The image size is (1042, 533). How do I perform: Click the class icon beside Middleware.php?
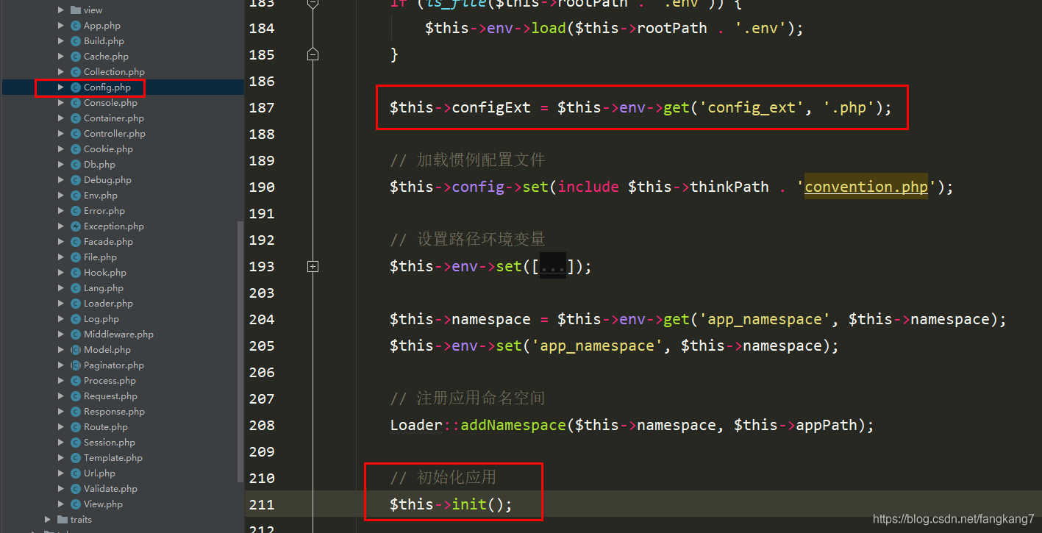(75, 335)
